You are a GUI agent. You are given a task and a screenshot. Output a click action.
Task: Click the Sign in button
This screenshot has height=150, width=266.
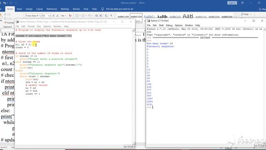232,3
